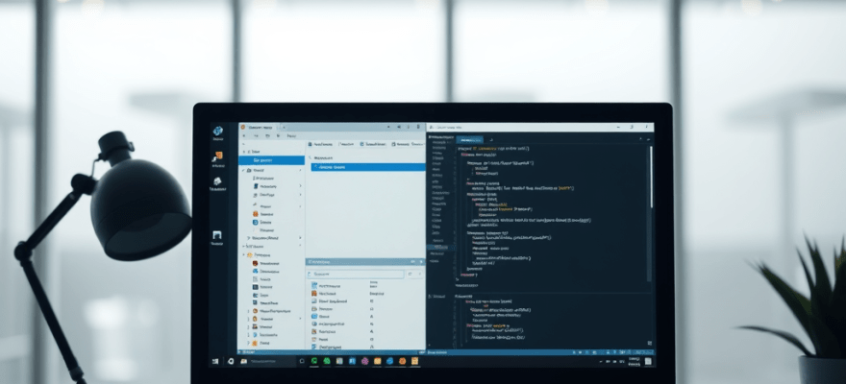Click the Task View icon on taskbar

[301, 362]
